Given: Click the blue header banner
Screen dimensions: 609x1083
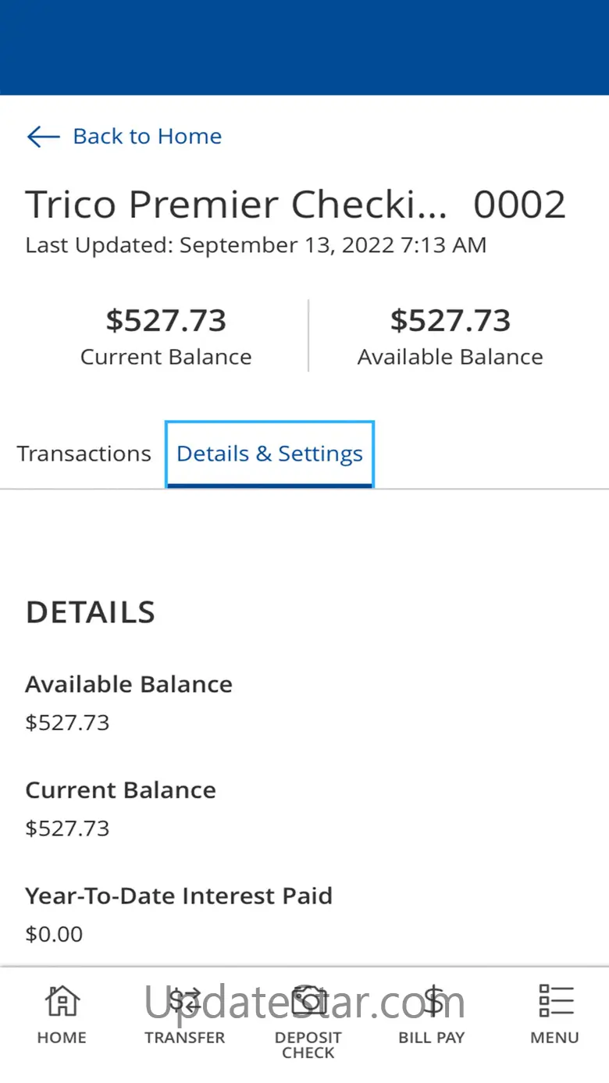Looking at the screenshot, I should tap(304, 47).
